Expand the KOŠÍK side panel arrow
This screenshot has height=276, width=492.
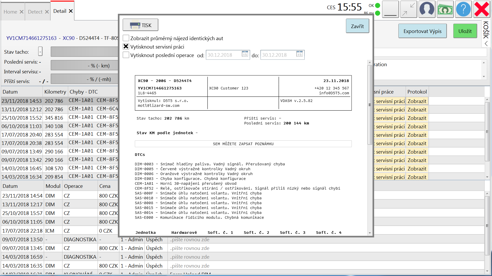pos(486,44)
